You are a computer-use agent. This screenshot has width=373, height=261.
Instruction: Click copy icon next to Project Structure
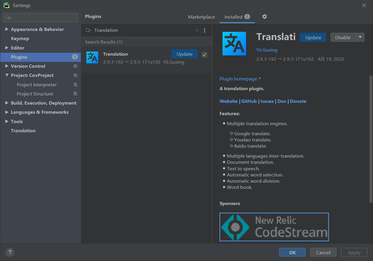[x=75, y=94]
